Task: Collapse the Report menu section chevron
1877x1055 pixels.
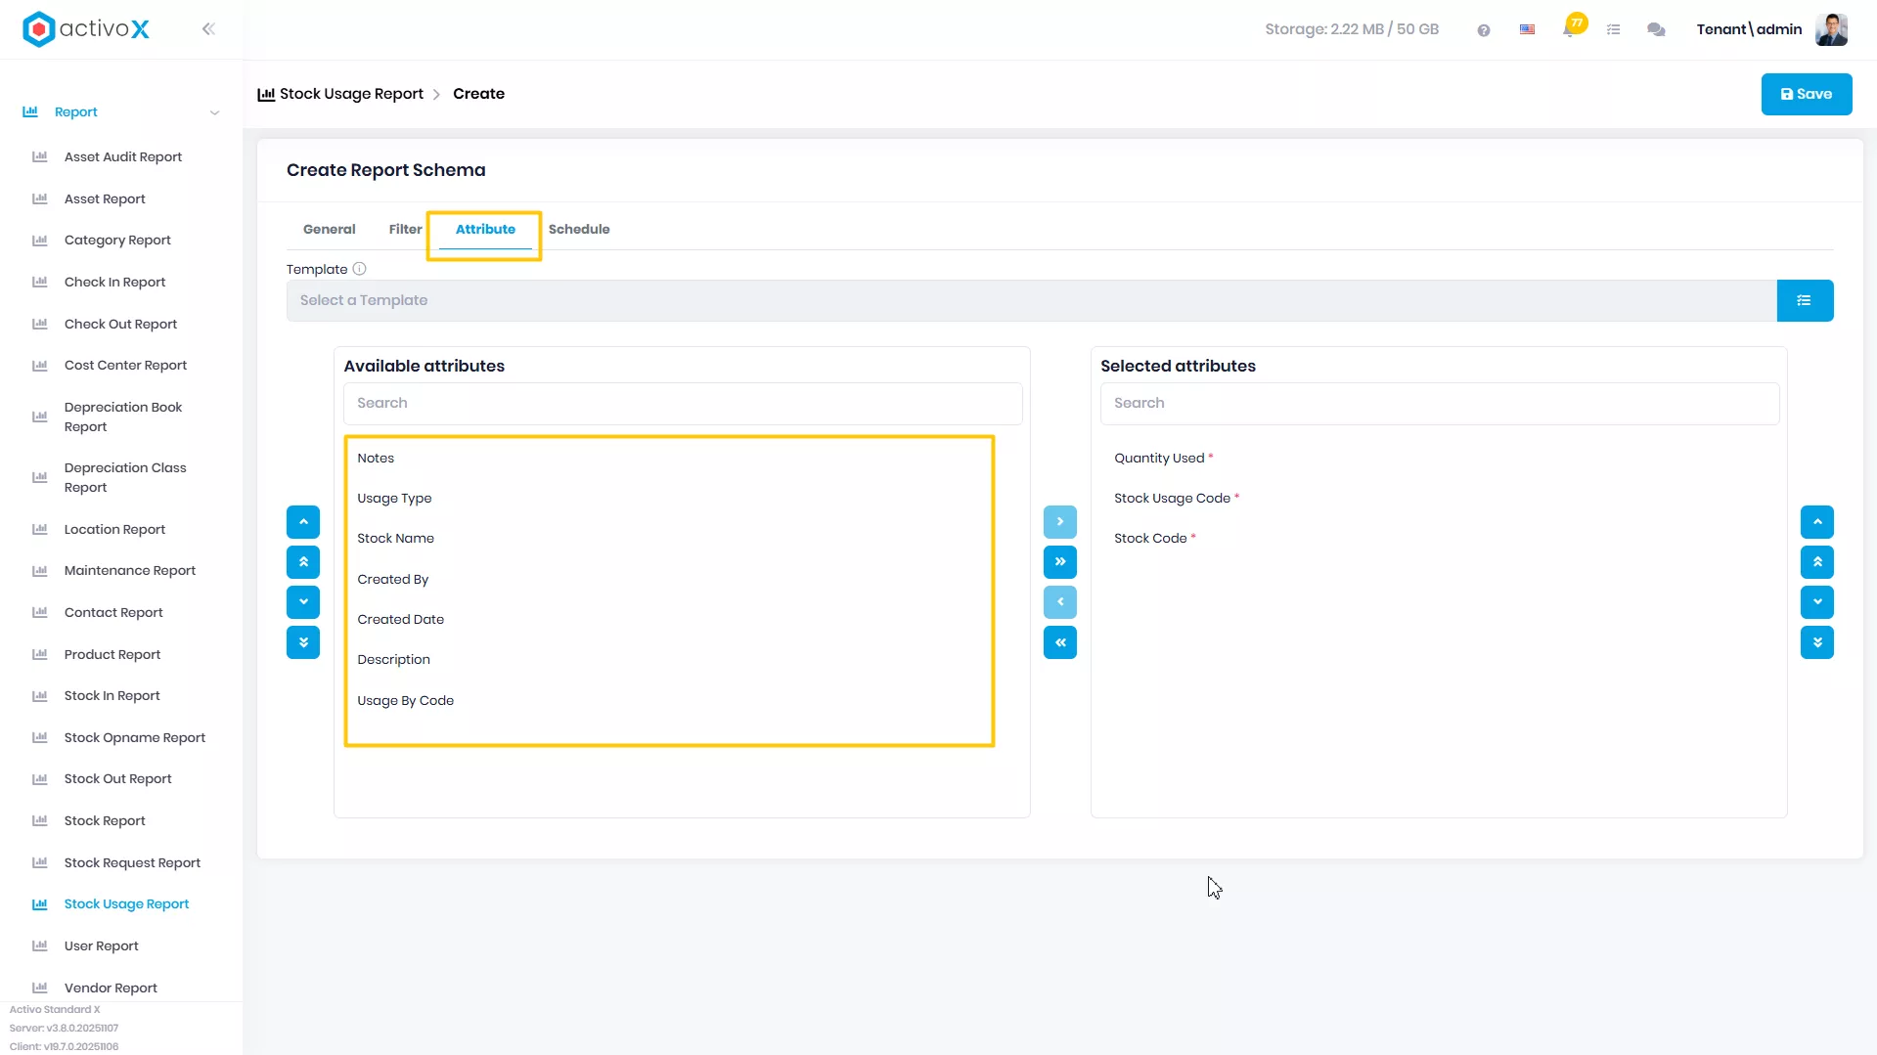Action: coord(214,112)
